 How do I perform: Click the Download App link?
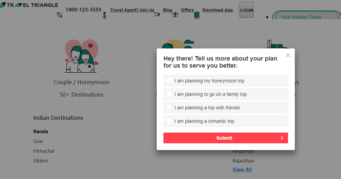tap(217, 10)
